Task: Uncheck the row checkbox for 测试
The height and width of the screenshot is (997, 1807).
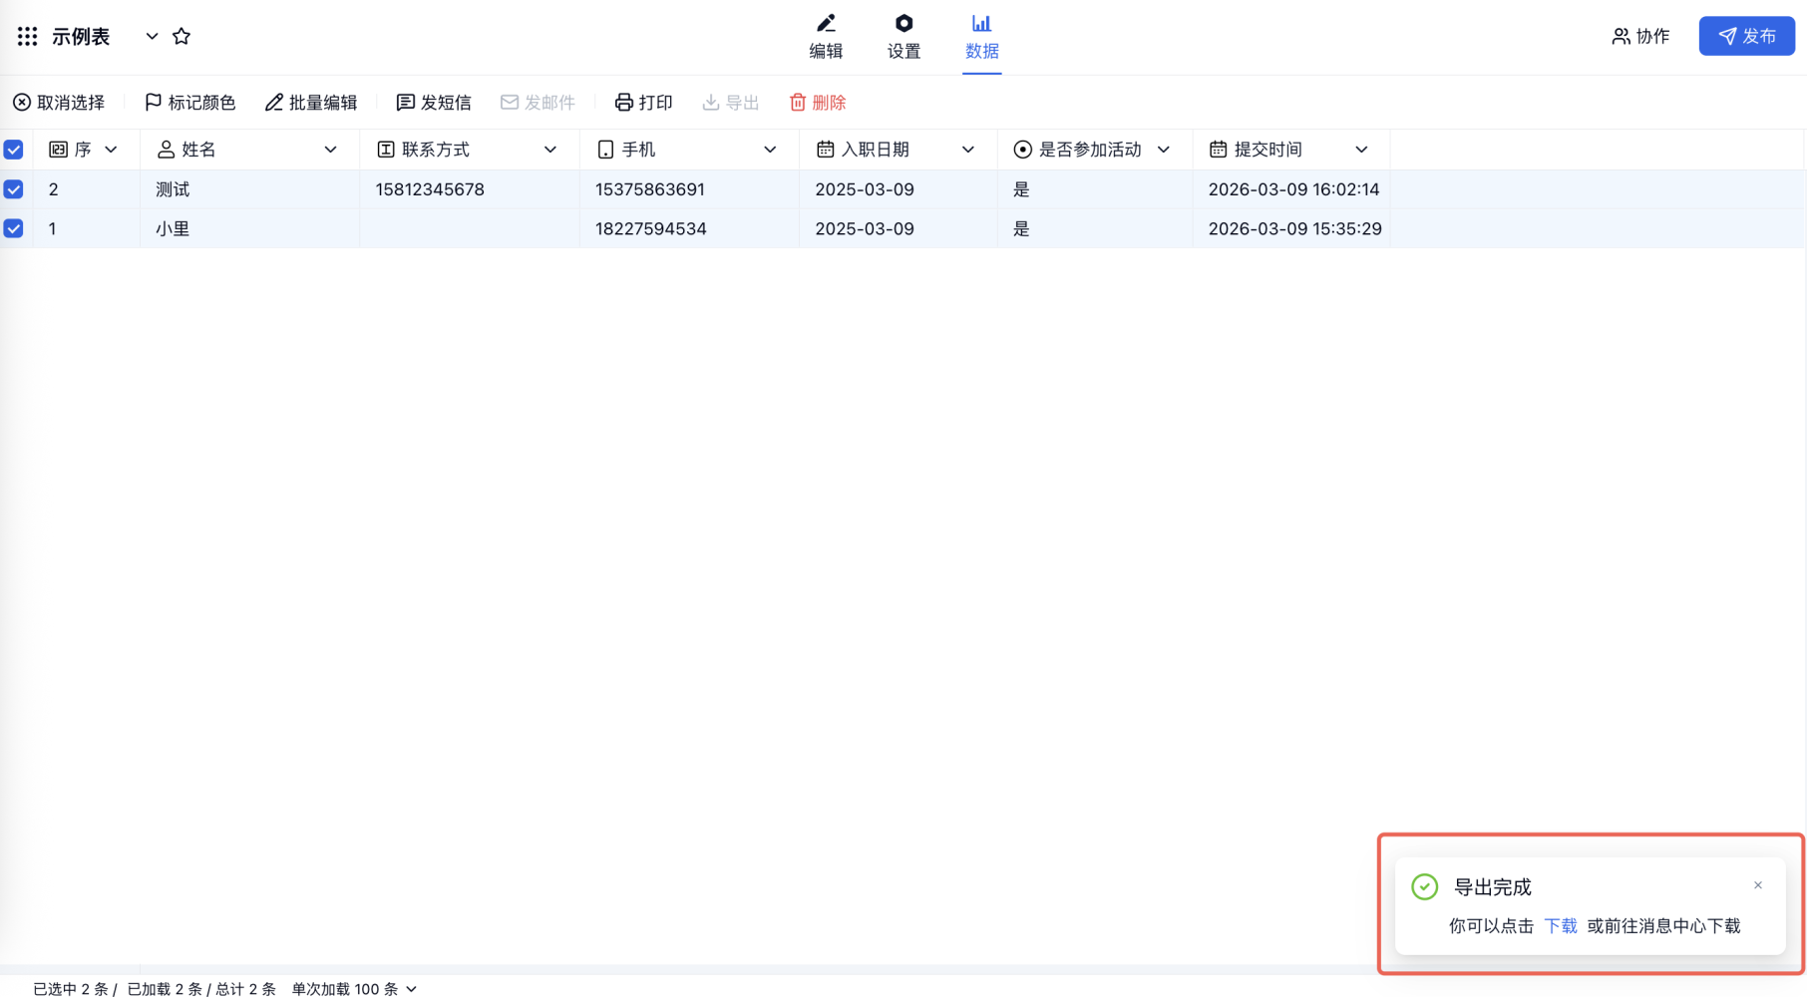Action: 14,189
